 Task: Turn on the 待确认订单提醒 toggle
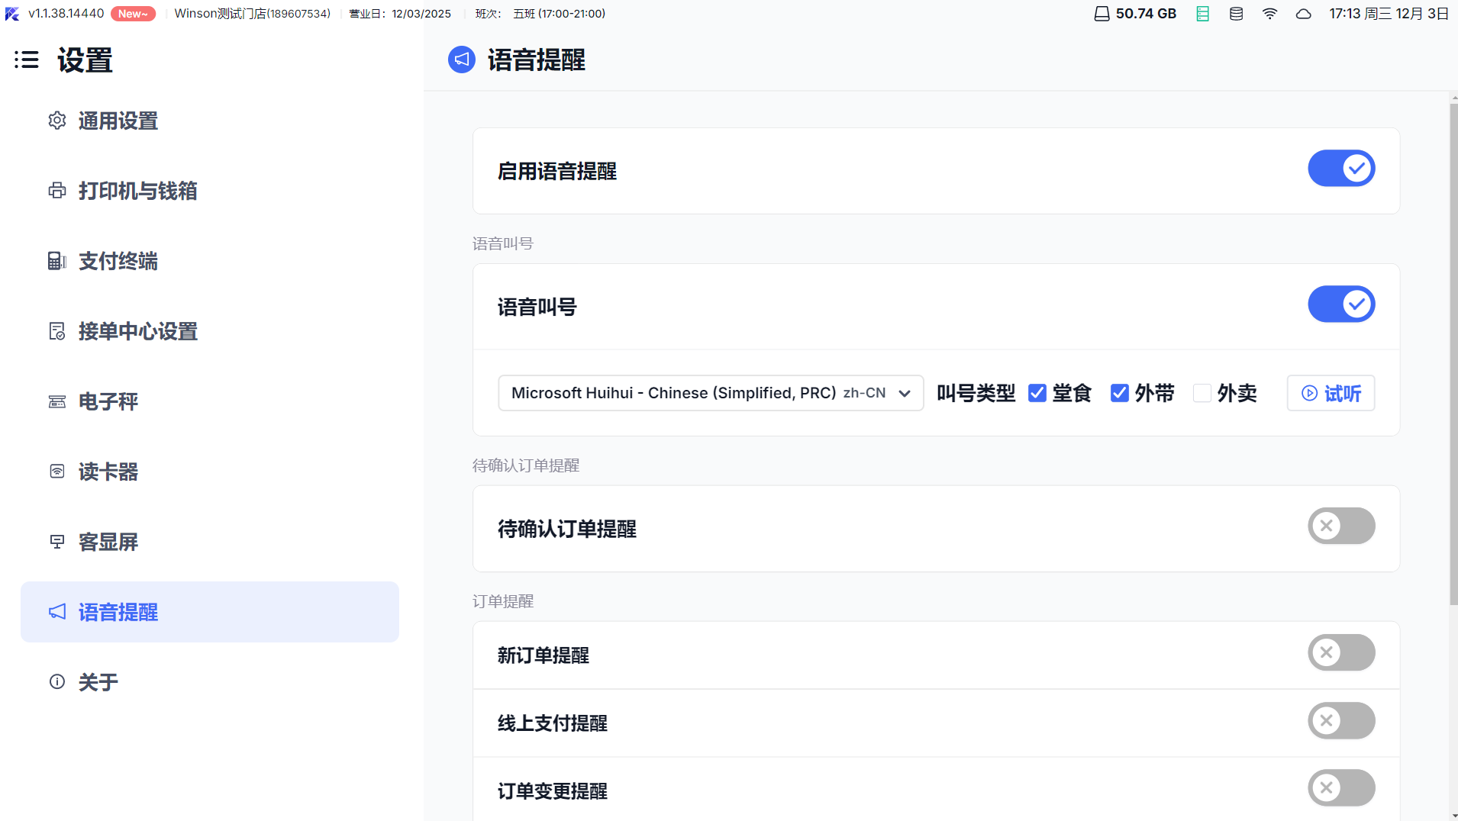click(1340, 526)
